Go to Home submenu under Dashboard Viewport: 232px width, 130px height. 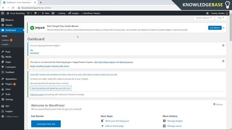pyautogui.click(x=4, y=36)
